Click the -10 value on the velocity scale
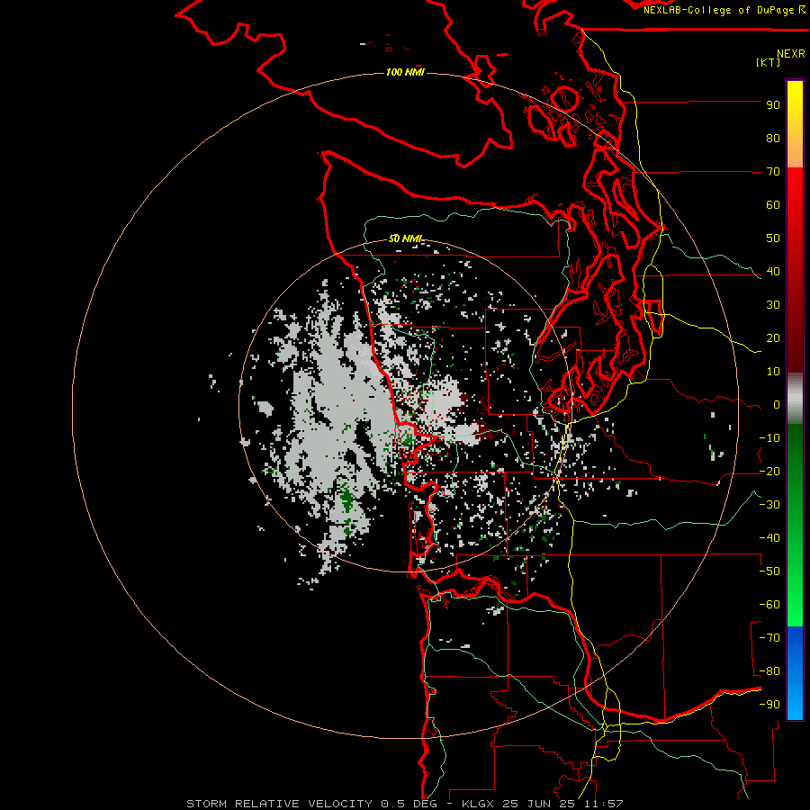810x810 pixels. point(769,438)
